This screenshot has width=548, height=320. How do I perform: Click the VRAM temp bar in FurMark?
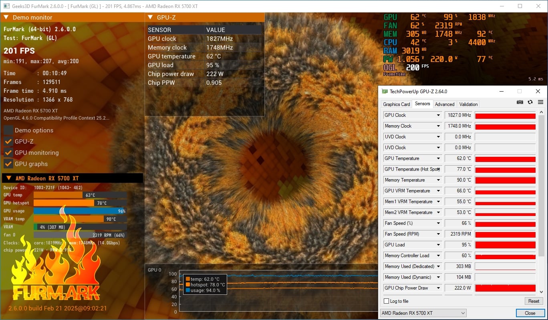[80, 219]
